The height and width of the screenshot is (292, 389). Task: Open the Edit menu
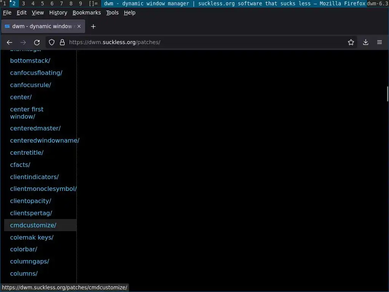pyautogui.click(x=22, y=13)
